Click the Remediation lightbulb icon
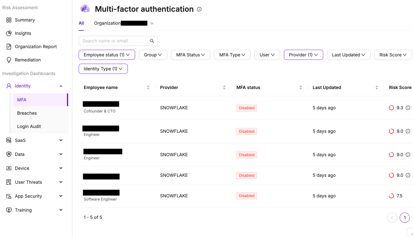 [9, 60]
